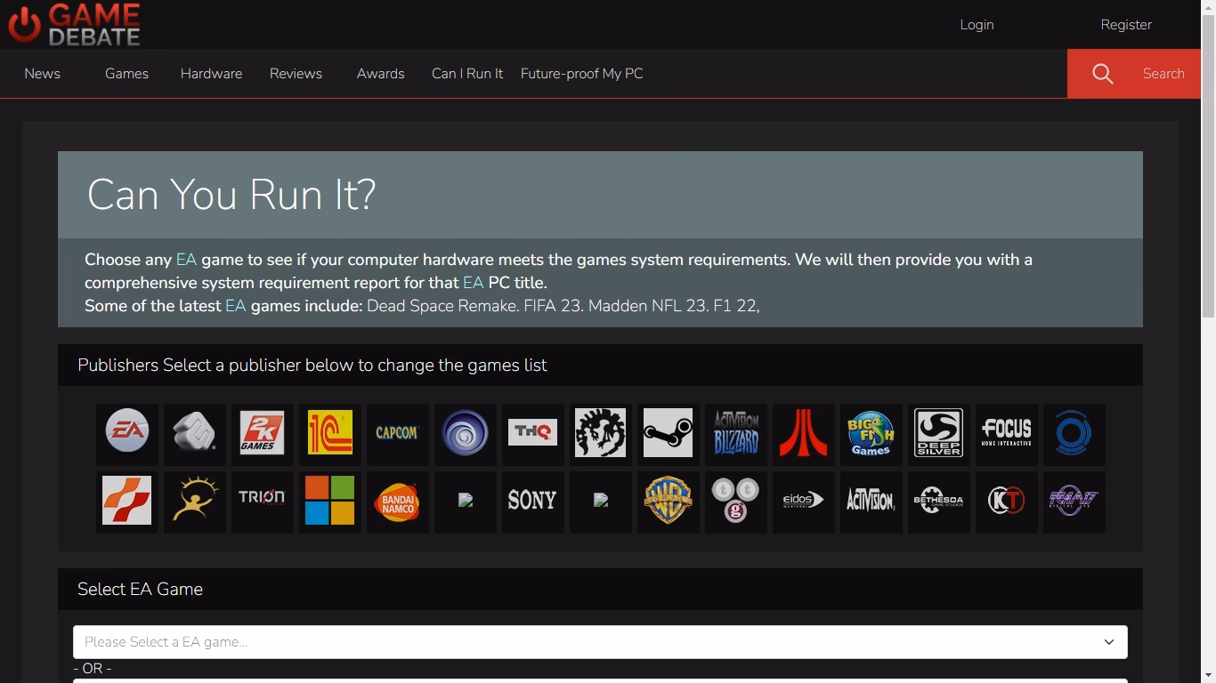Select the Telltale Games publisher logo
Viewport: 1216px width, 683px height.
736,501
